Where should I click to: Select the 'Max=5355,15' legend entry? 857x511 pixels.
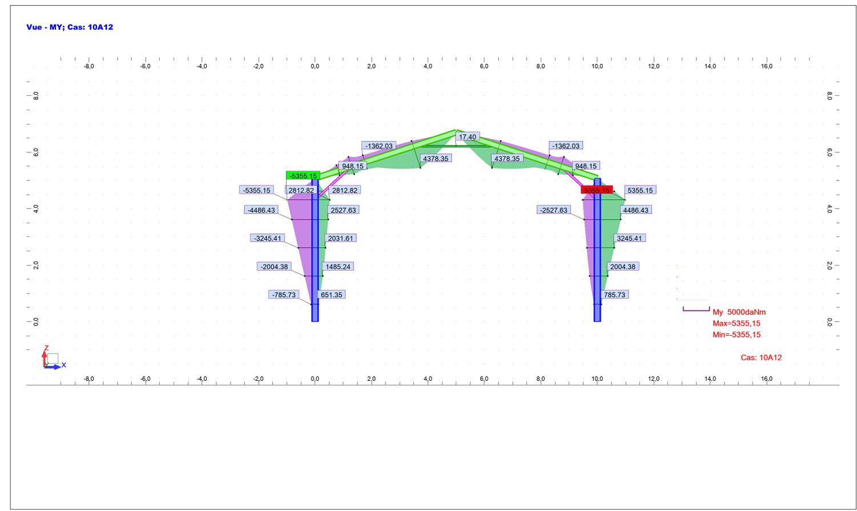[736, 323]
